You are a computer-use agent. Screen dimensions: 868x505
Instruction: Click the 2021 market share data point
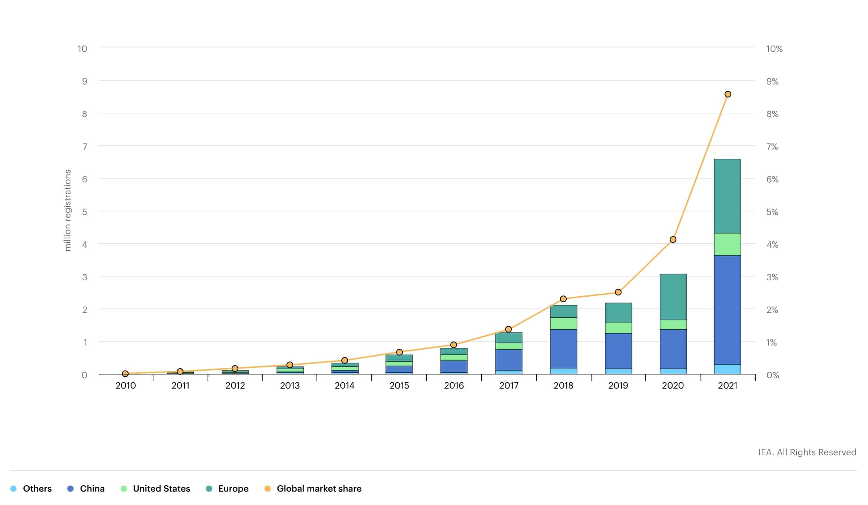(728, 94)
